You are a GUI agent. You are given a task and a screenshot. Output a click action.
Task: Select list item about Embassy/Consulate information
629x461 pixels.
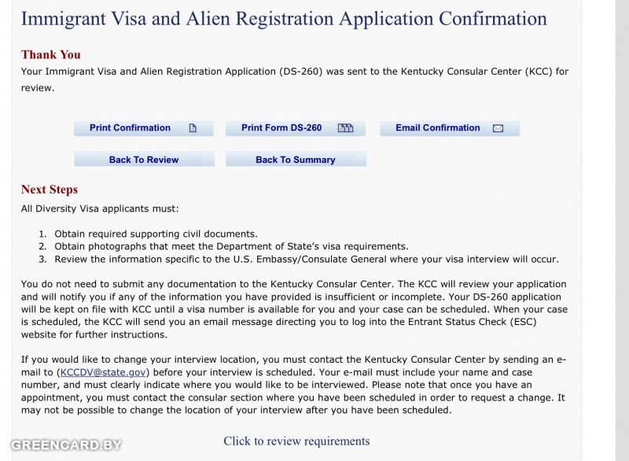[x=307, y=259]
